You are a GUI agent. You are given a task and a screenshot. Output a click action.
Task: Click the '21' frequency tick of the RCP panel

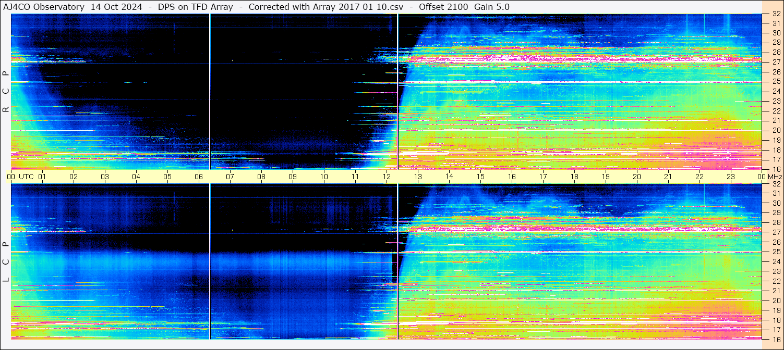[x=776, y=120]
